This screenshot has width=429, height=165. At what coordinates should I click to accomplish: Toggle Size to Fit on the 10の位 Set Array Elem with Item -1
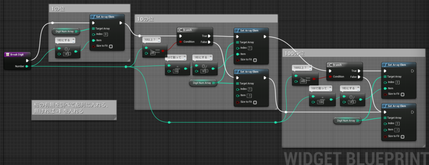point(255,103)
